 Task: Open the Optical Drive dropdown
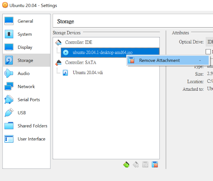click(x=209, y=42)
